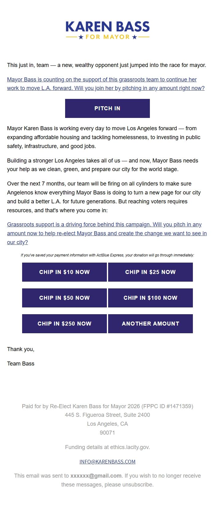215x508 pixels.
Task: Email INFO@KARENBASS.COM via the footer link
Action: tap(107, 462)
